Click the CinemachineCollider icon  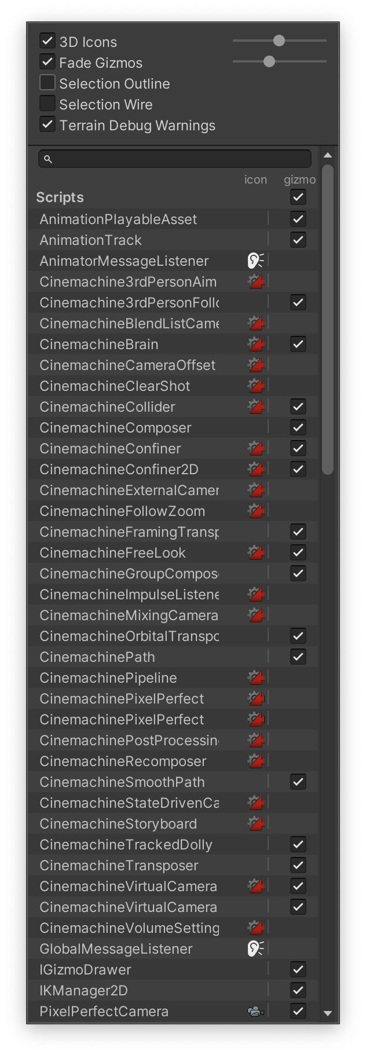click(255, 407)
